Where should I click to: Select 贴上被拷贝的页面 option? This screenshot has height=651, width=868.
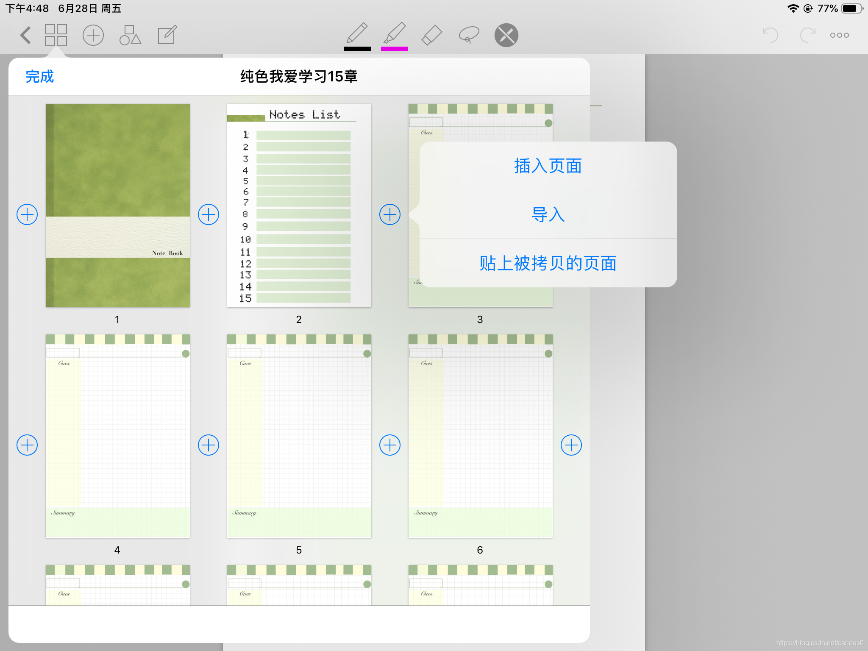click(548, 263)
